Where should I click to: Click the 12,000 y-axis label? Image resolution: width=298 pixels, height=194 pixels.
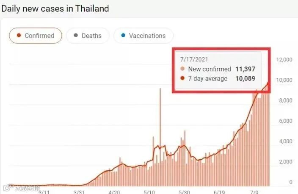284,60
